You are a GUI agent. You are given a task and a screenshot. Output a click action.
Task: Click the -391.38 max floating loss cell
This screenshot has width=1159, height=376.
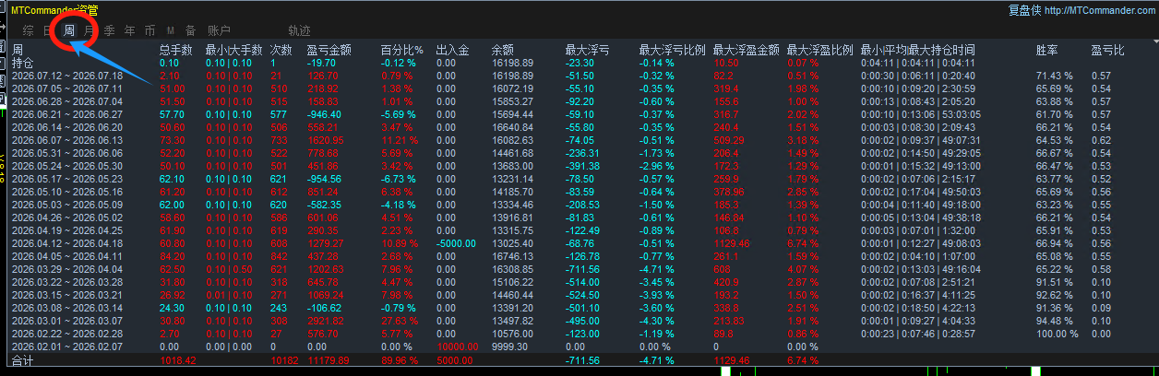582,166
